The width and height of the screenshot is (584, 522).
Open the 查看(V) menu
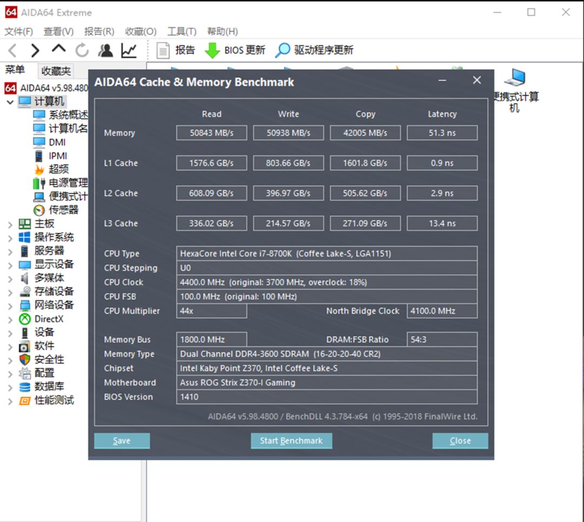pos(58,31)
